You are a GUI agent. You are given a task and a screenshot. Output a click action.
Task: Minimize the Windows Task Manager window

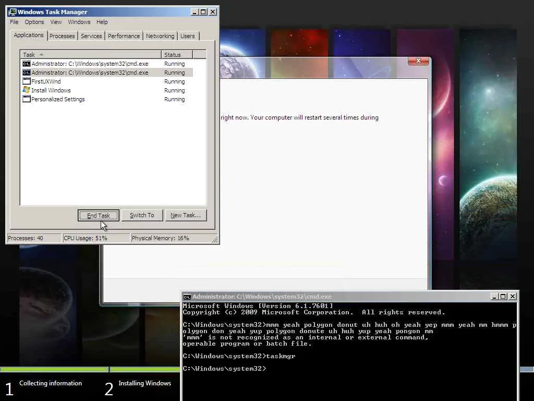pos(195,12)
